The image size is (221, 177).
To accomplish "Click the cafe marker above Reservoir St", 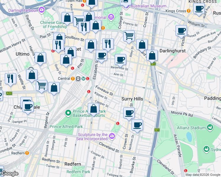I will [x=120, y=60].
